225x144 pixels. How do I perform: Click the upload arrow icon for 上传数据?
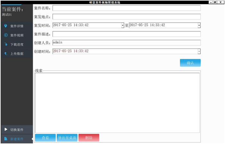tap(5, 54)
